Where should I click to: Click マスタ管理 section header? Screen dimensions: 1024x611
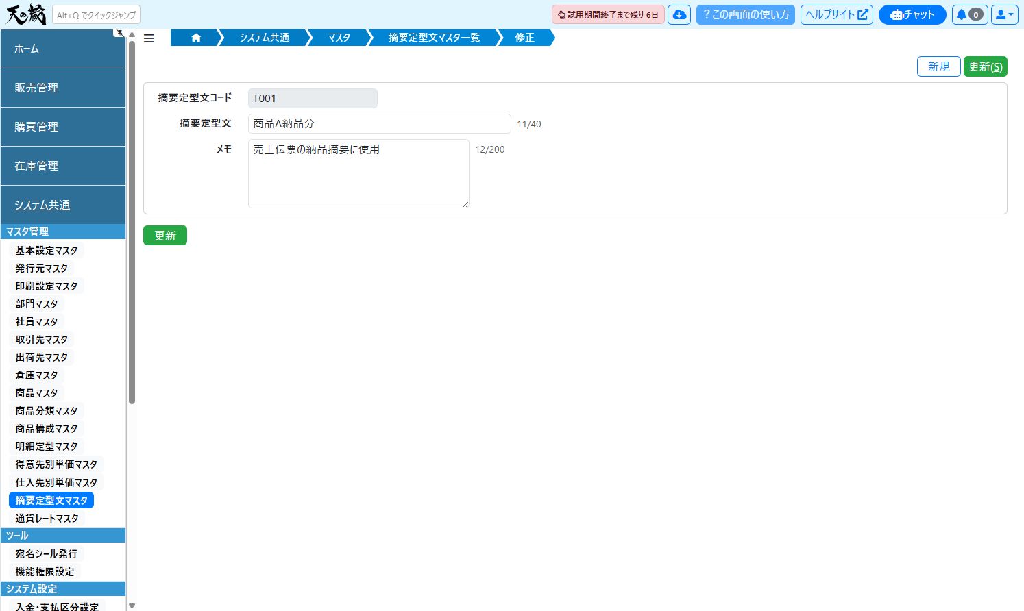63,232
